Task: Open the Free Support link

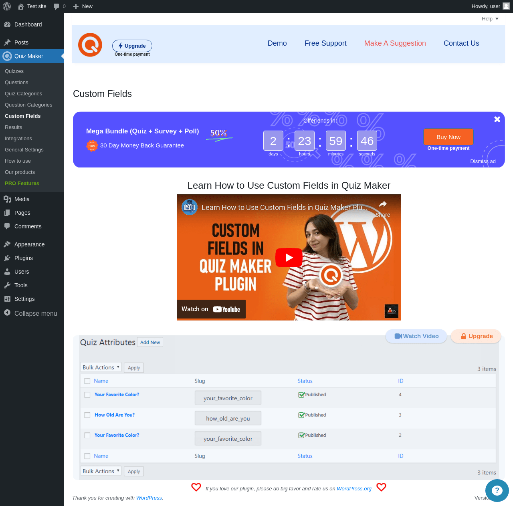Action: (x=325, y=43)
